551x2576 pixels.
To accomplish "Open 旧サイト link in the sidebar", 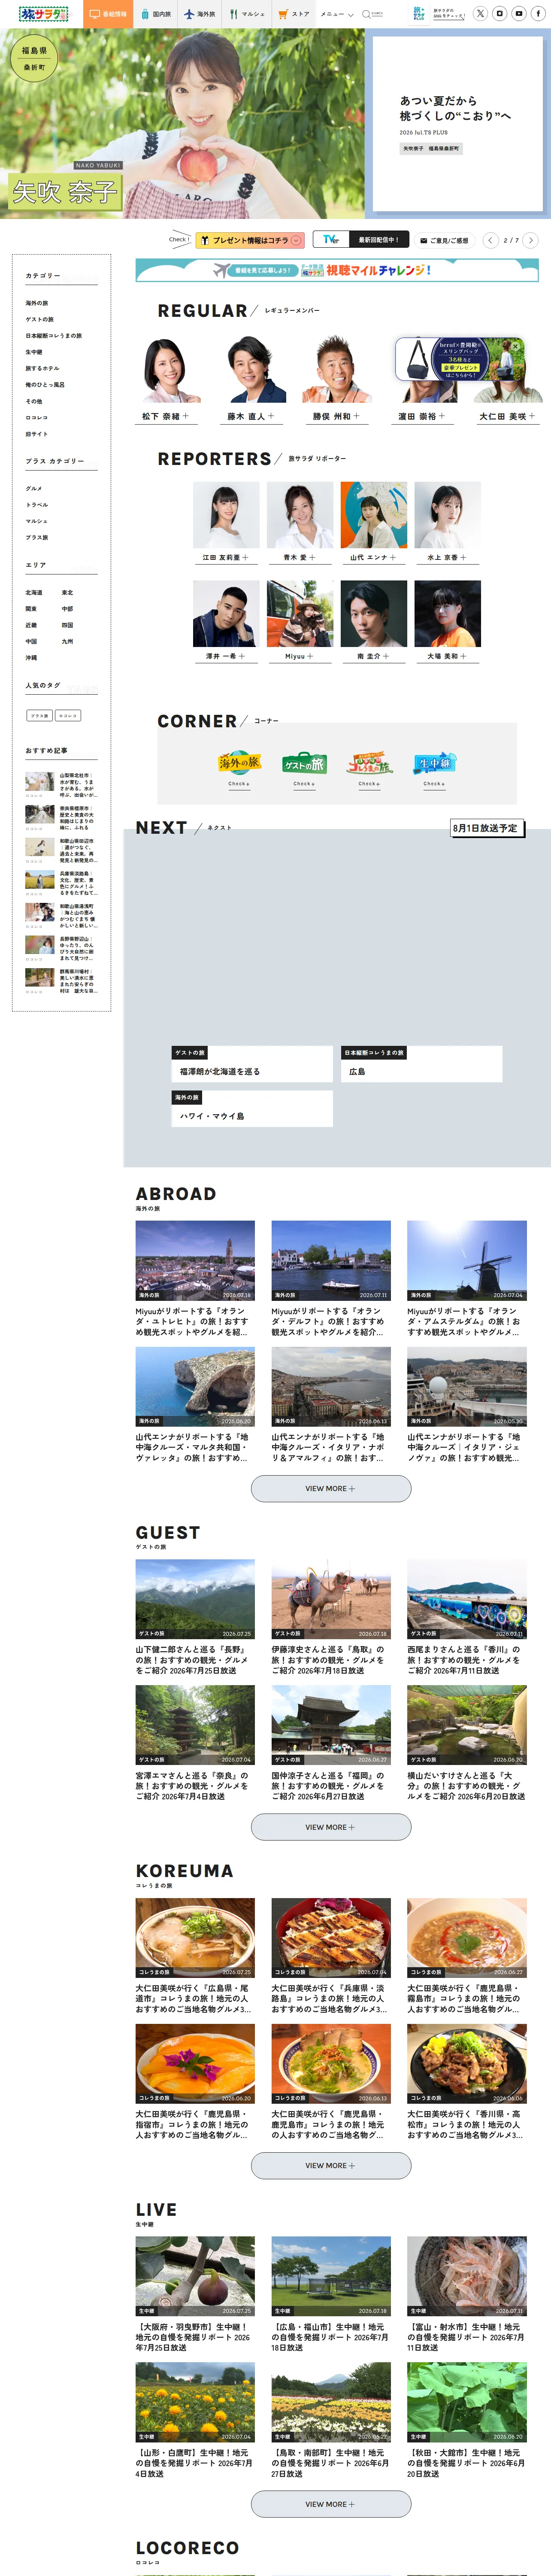I will (37, 434).
